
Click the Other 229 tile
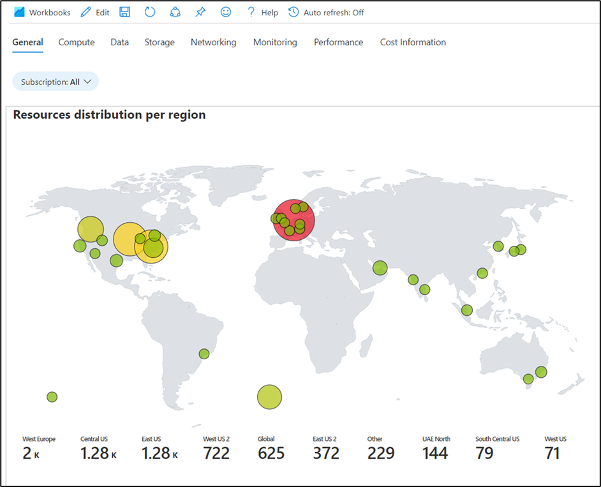pyautogui.click(x=381, y=449)
